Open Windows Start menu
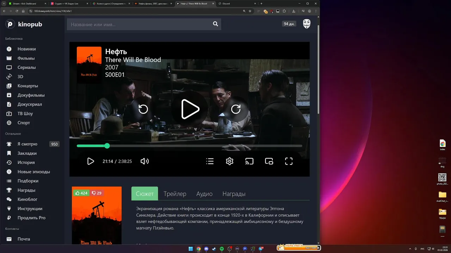 191,249
